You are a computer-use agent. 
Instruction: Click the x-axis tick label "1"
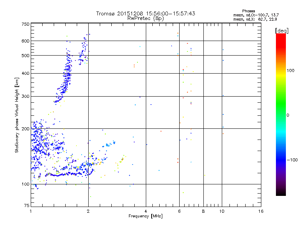[31, 211]
